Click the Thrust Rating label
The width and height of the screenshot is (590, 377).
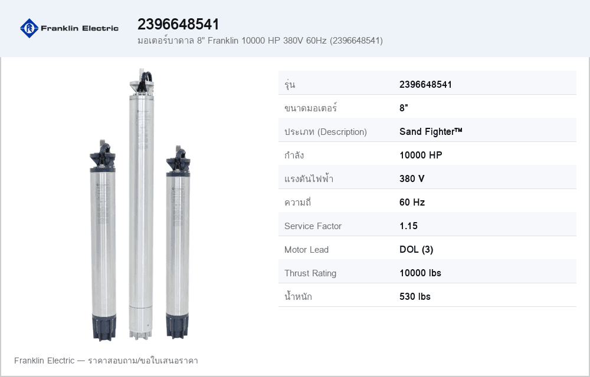pos(310,273)
